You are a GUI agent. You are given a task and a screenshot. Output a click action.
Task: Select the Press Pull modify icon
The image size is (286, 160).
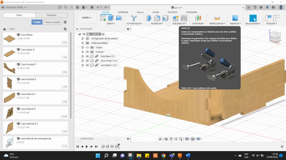[x=149, y=18]
